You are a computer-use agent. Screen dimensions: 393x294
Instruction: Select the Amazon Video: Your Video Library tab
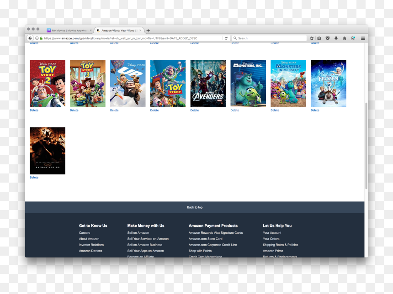[119, 31]
